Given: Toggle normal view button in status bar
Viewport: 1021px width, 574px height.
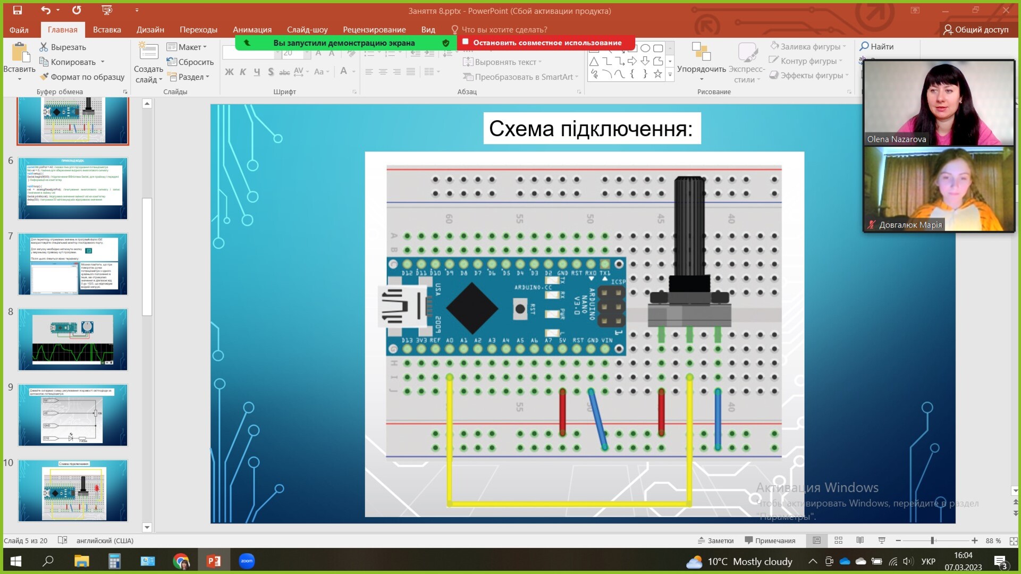Looking at the screenshot, I should tap(817, 541).
